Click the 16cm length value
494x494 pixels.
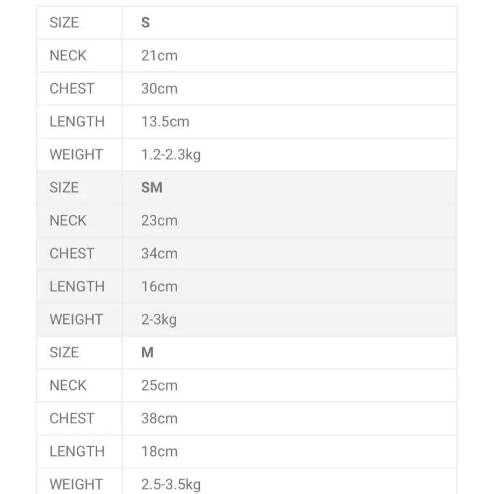point(159,286)
